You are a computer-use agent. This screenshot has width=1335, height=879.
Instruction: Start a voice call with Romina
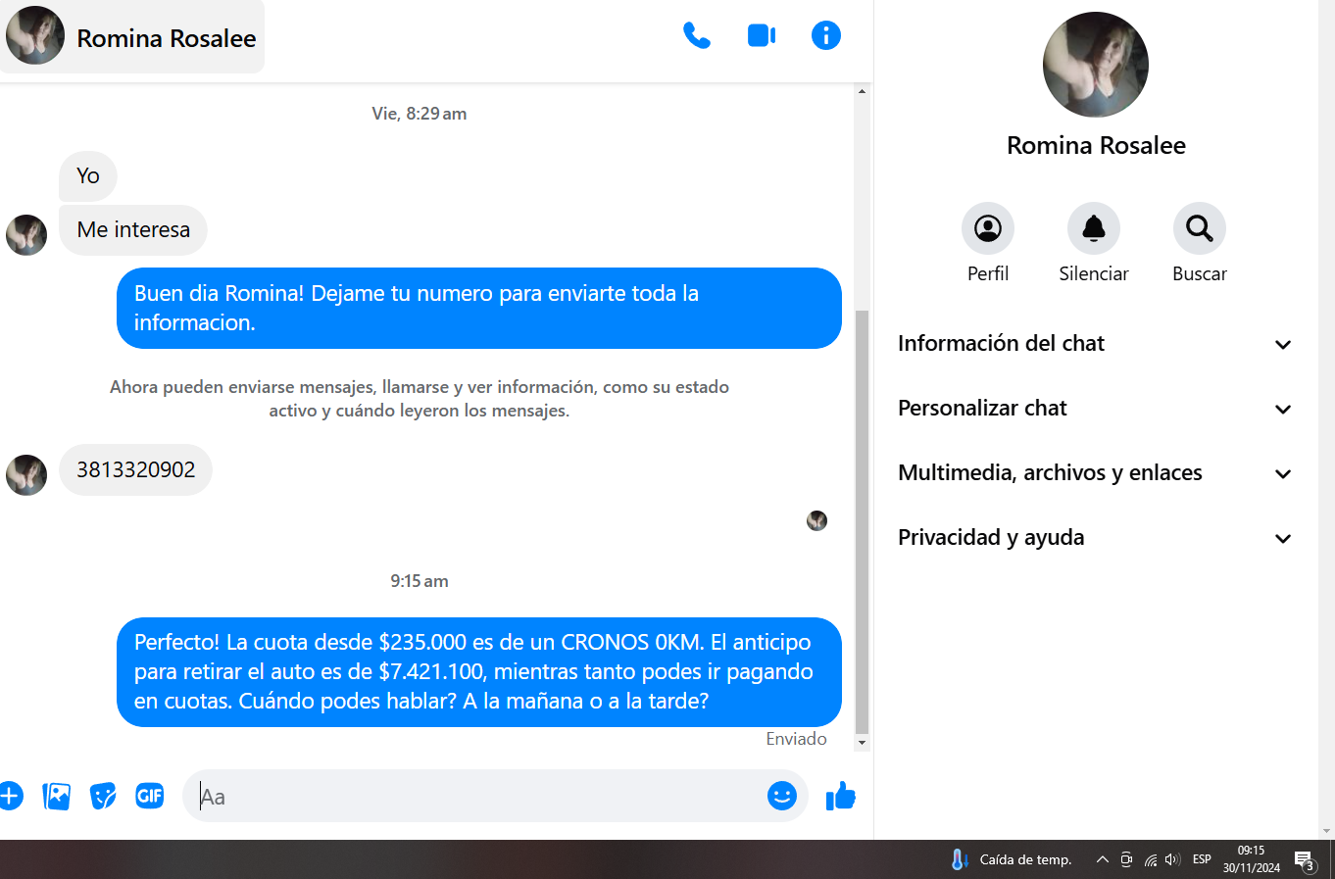[696, 36]
